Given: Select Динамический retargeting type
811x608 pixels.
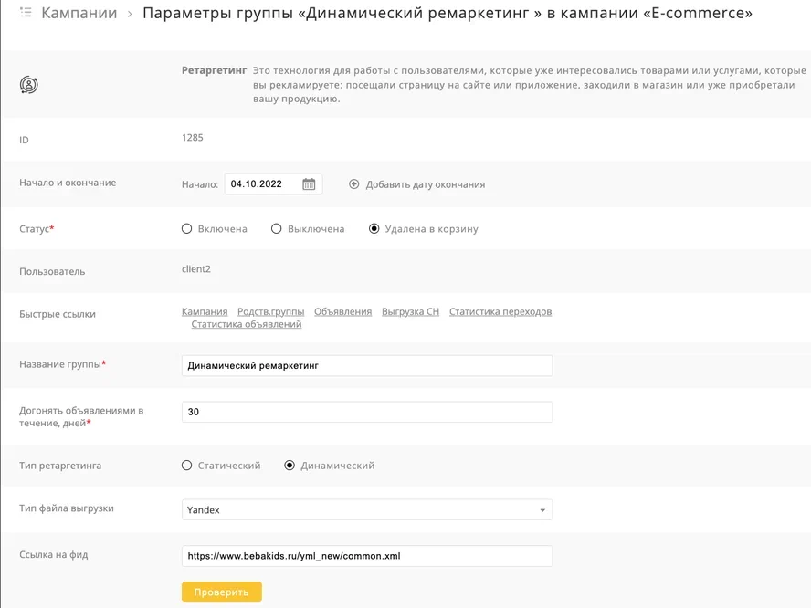Looking at the screenshot, I should click(x=290, y=465).
